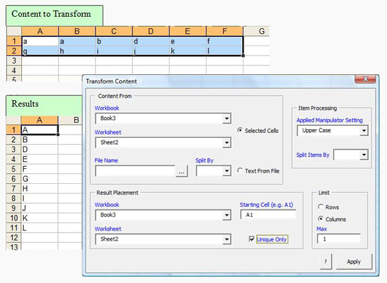Open the Applied Manipulator Setting dropdown
Image resolution: width=387 pixels, height=283 pixels.
(363, 131)
